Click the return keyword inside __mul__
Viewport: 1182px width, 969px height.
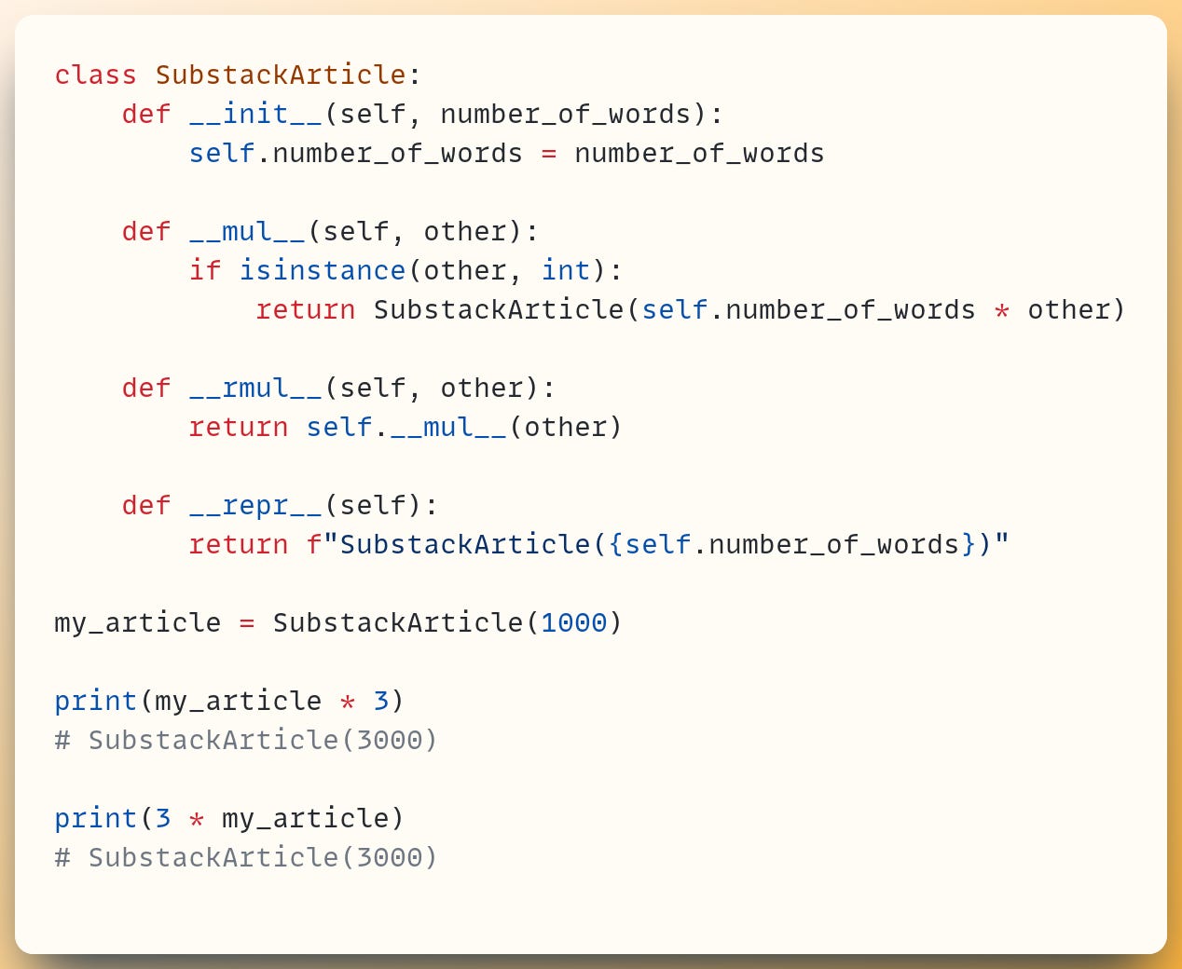click(x=306, y=309)
